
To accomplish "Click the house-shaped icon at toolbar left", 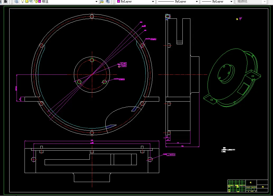I will click(6, 2).
